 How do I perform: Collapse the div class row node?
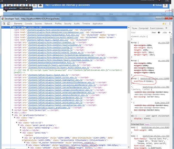pyautogui.click(x=15, y=118)
